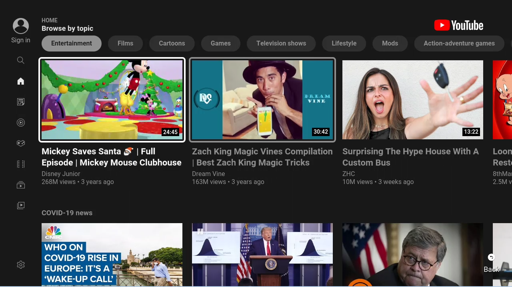Pick the Action-adventure games topic
Viewport: 512px width, 287px height.
[x=459, y=44]
